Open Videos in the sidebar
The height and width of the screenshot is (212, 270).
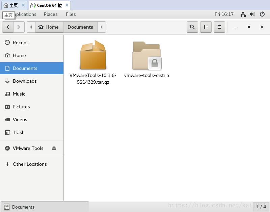(32, 120)
